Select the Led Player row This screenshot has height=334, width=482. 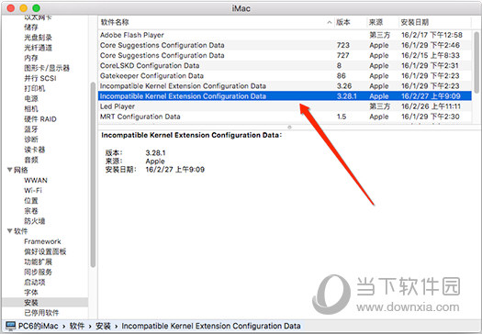point(285,106)
